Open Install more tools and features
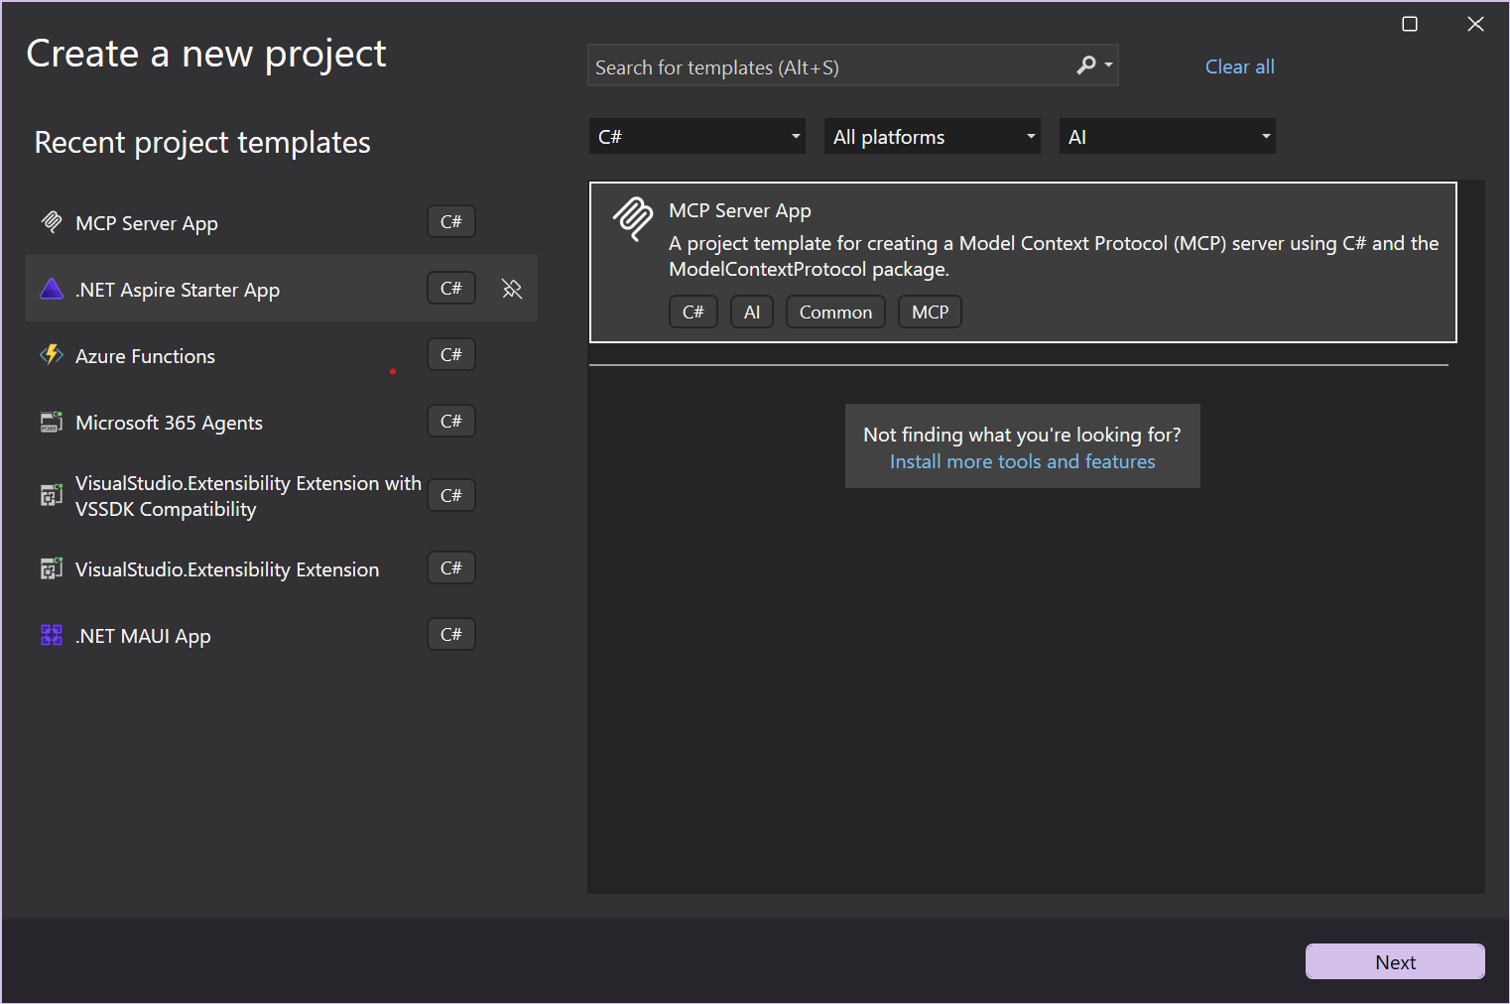The image size is (1510, 1004). tap(1022, 460)
